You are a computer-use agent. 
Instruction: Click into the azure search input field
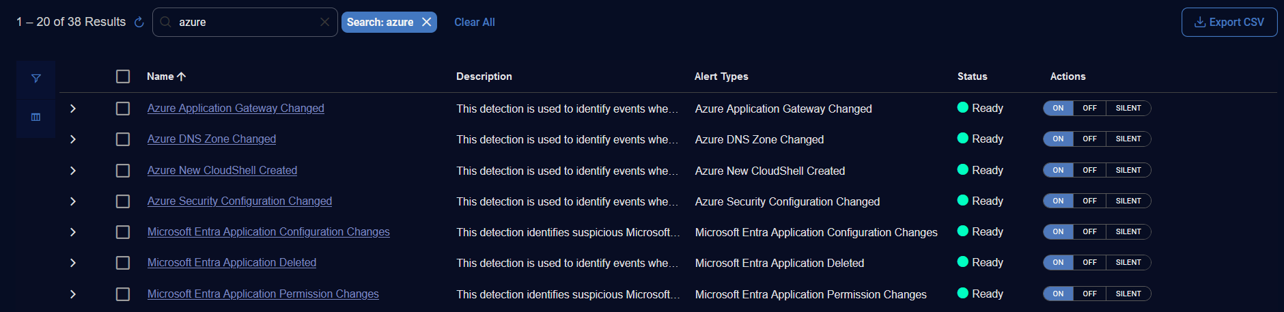tap(246, 23)
